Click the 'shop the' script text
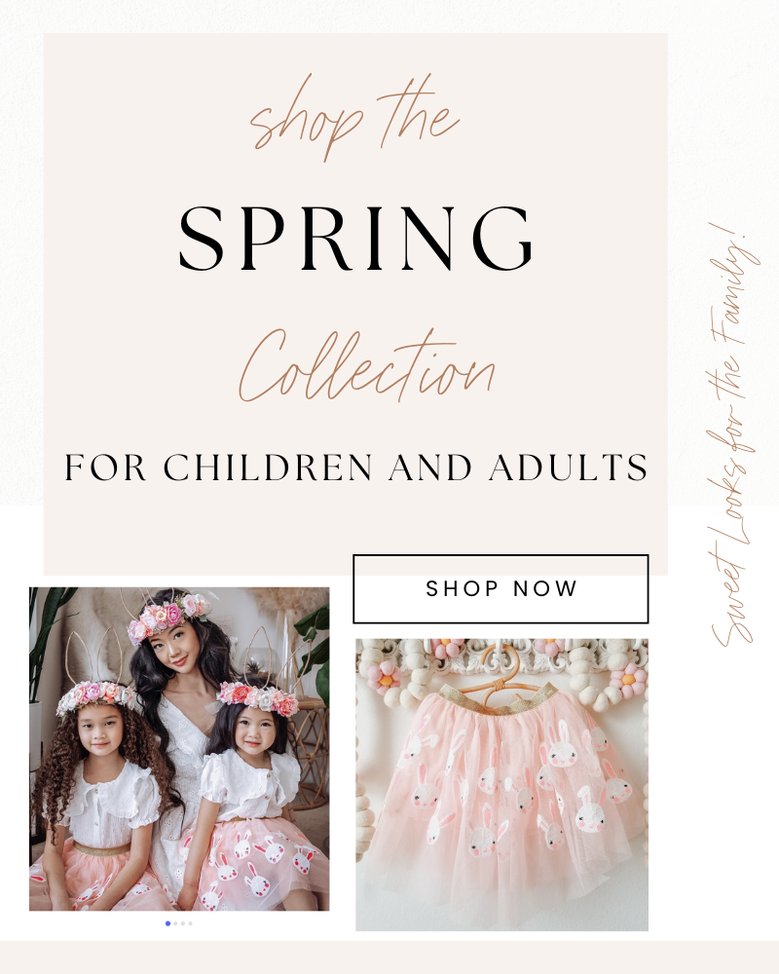Image resolution: width=779 pixels, height=974 pixels. point(354,118)
